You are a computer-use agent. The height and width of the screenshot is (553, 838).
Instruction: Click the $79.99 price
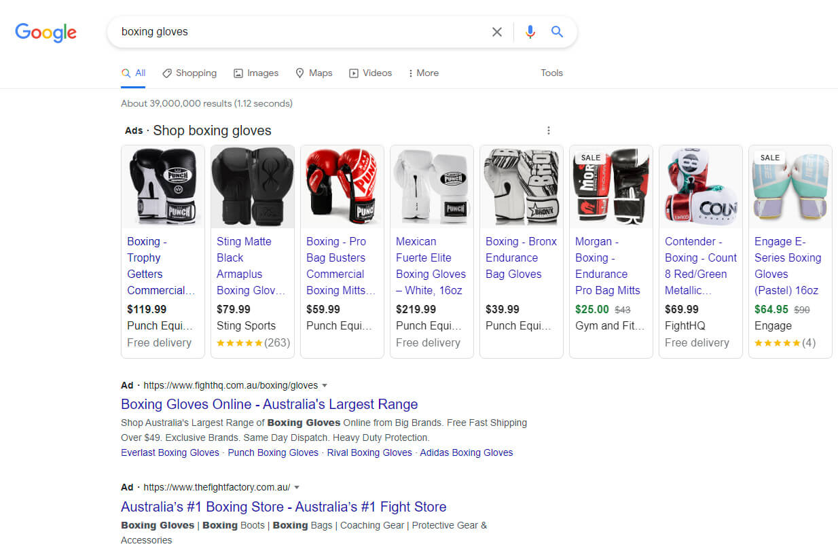(x=234, y=309)
